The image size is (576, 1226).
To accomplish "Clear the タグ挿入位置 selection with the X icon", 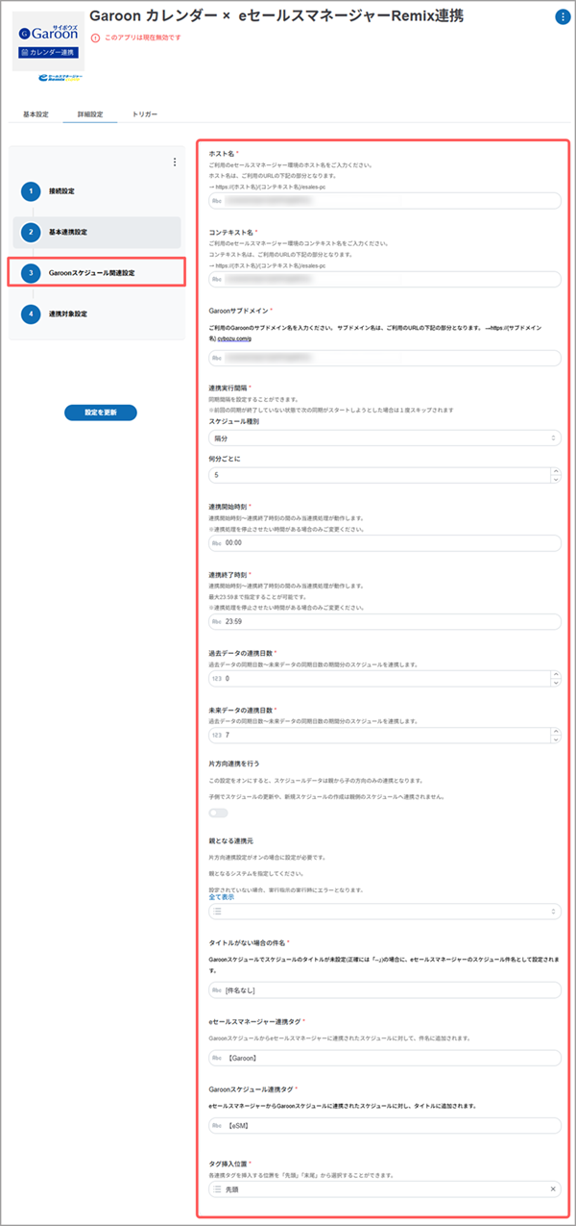I will [553, 1189].
